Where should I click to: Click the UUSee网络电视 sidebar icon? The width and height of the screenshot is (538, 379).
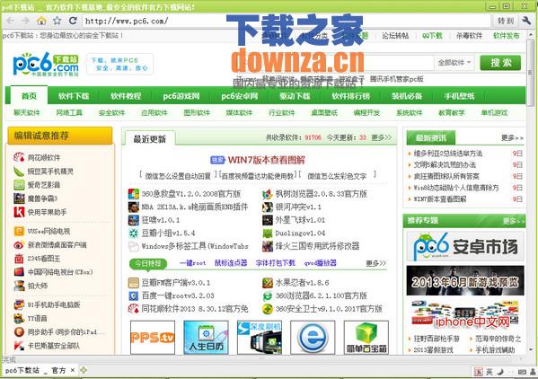[x=19, y=231]
